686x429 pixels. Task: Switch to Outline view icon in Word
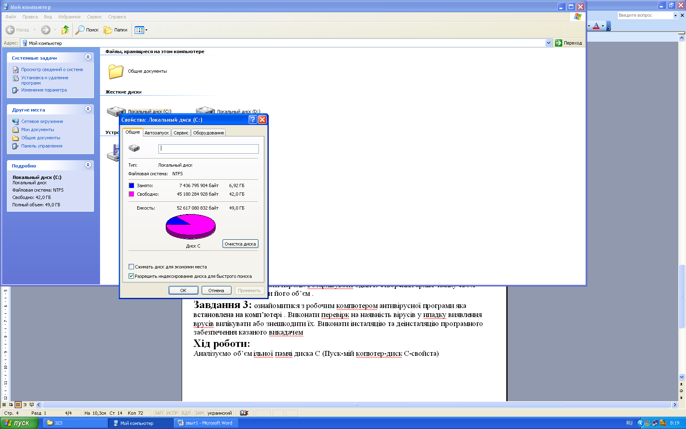[25, 405]
